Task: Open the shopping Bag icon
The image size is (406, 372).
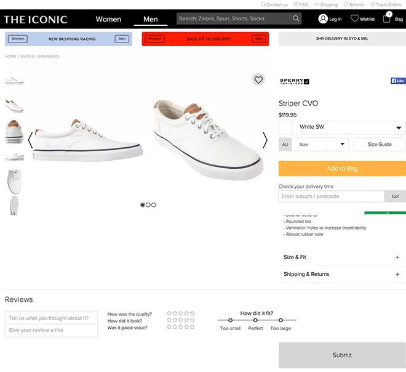Action: point(386,18)
